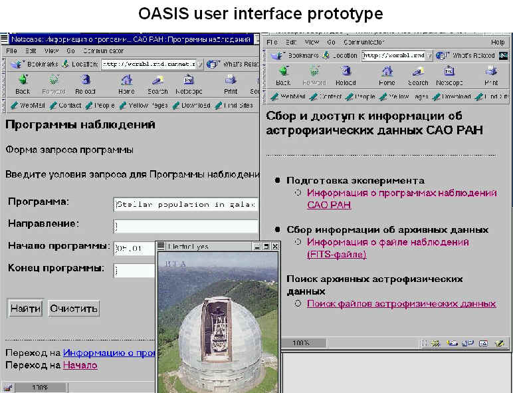Screen dimensions: 513x393
Task: Click People shortcut in right window
Action: tap(360, 96)
